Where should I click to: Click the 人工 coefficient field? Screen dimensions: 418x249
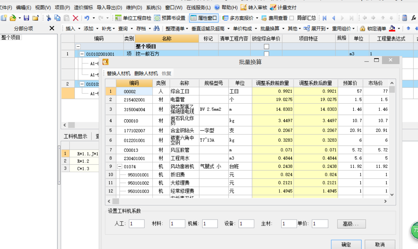137,224
